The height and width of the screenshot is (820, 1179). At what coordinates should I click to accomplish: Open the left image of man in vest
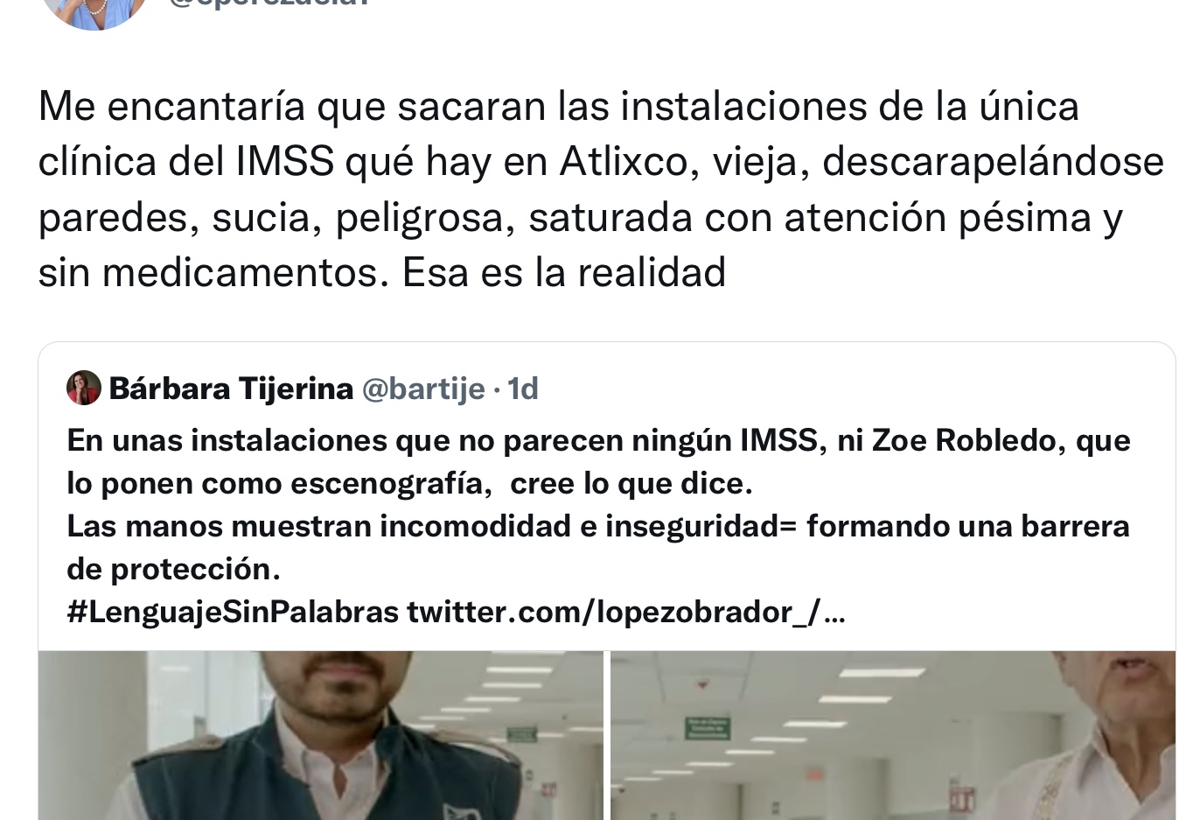[x=321, y=735]
